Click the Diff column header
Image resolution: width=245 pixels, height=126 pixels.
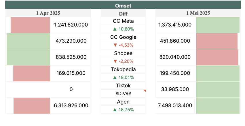click(x=123, y=13)
